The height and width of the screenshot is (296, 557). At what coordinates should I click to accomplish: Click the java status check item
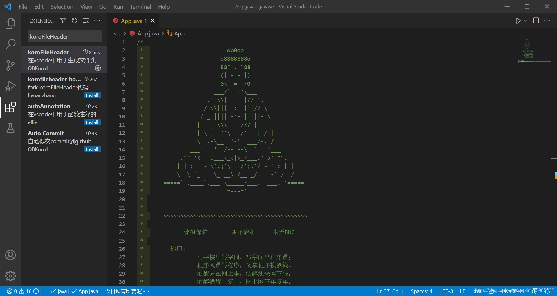[x=59, y=291]
